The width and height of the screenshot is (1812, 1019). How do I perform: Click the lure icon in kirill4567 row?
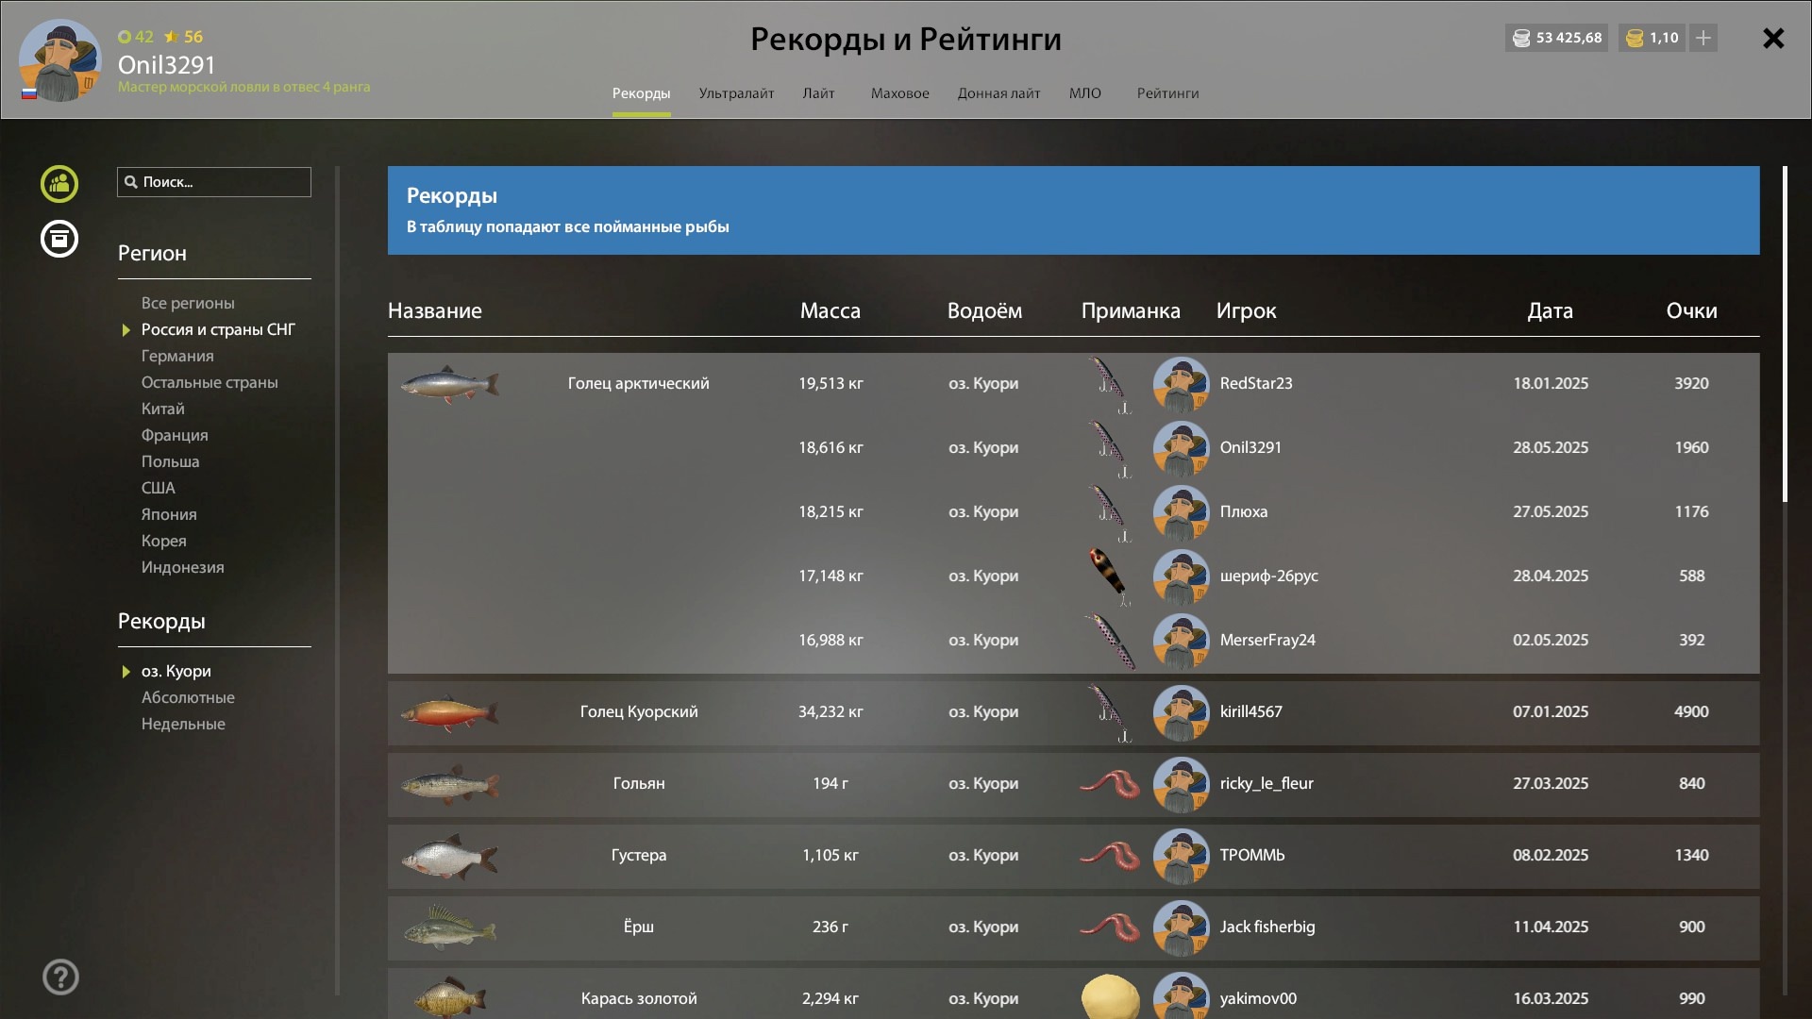(1110, 713)
